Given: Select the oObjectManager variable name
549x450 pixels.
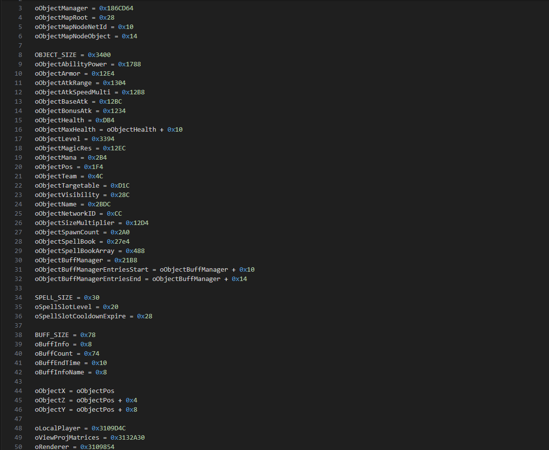Looking at the screenshot, I should [x=61, y=8].
